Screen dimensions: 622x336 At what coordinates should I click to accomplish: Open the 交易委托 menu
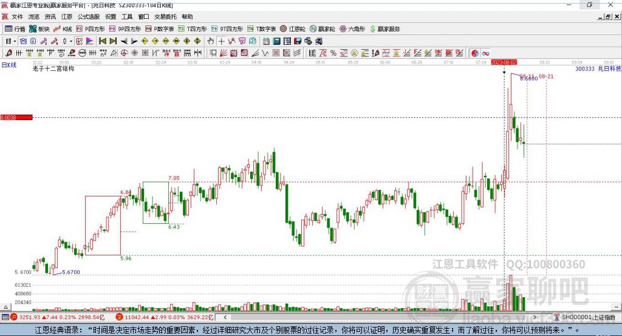(165, 16)
